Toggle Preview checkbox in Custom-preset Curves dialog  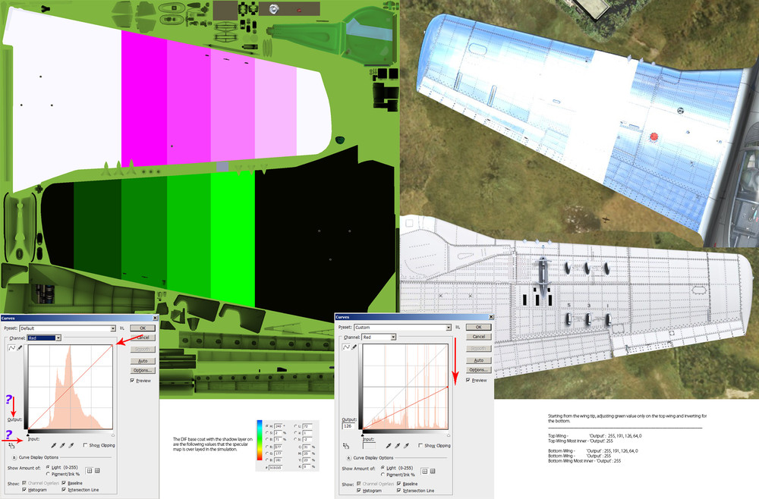point(468,380)
